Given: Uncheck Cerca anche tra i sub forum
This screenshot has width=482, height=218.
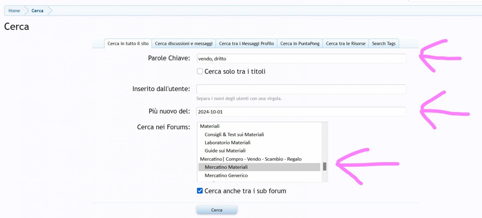Looking at the screenshot, I should (200, 191).
